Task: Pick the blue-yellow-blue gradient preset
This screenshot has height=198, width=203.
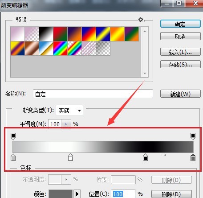Action: pyautogui.click(x=103, y=34)
